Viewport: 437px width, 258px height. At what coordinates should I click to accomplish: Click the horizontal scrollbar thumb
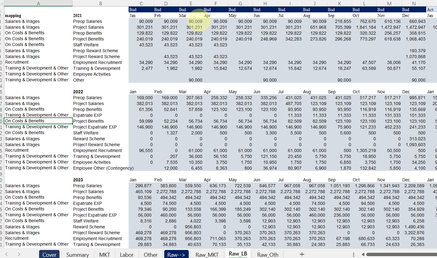[x=403, y=255]
